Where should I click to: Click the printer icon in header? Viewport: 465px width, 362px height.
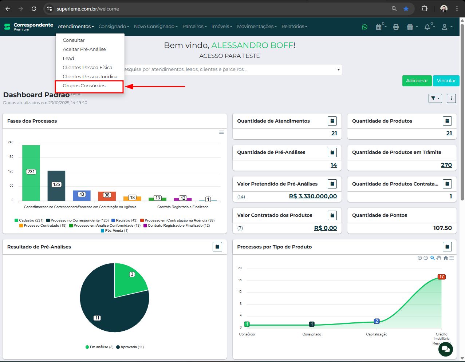[x=396, y=27]
